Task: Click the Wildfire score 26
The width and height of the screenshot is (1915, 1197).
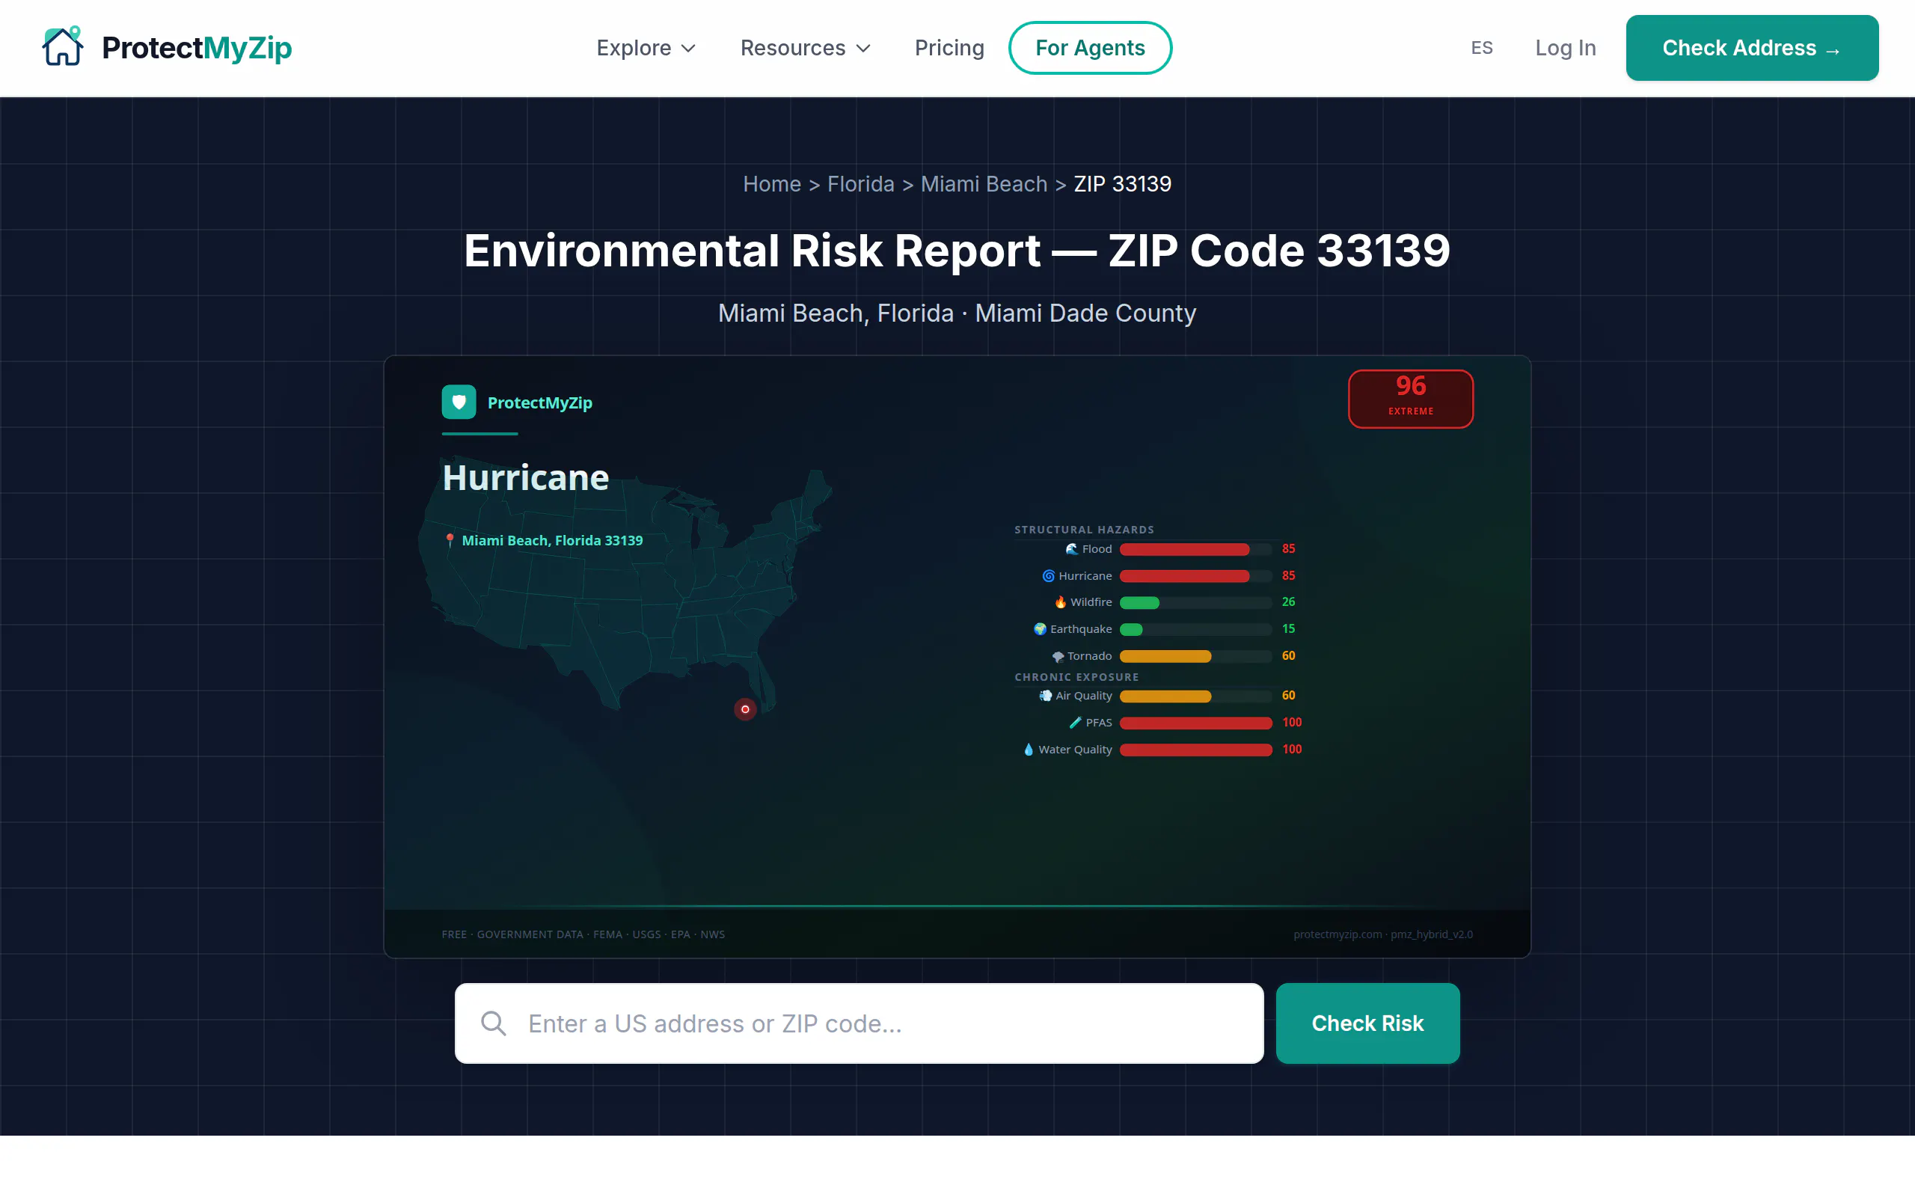Action: (1288, 601)
